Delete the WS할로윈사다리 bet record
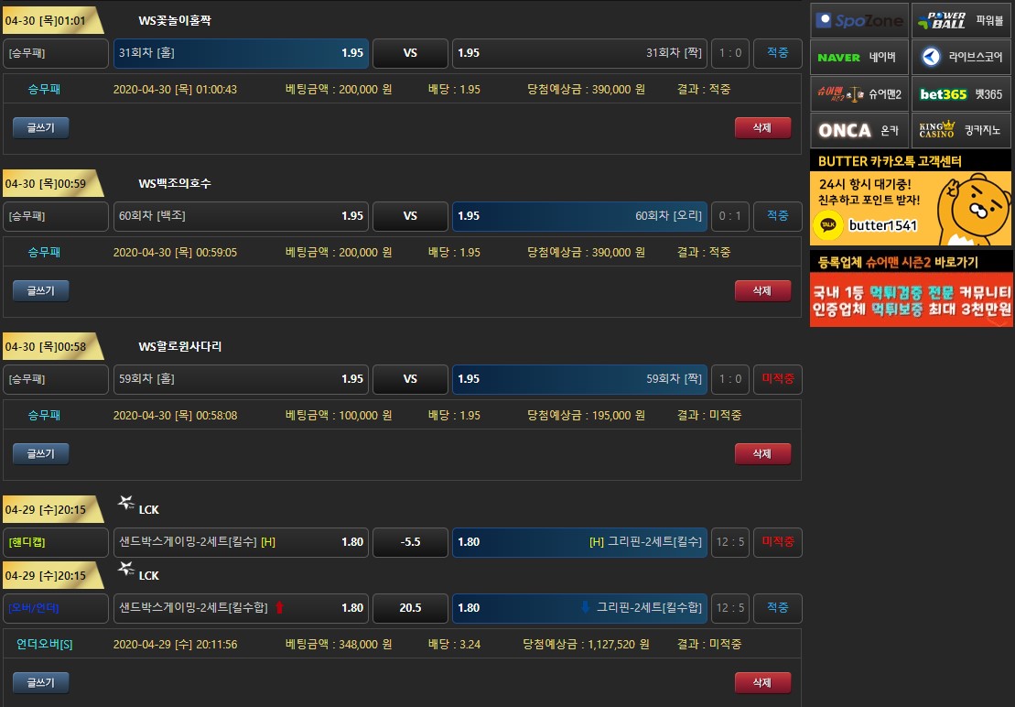Screen dimensions: 1015x707 coord(762,453)
